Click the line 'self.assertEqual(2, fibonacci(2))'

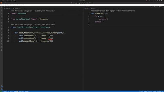(x=36, y=41)
